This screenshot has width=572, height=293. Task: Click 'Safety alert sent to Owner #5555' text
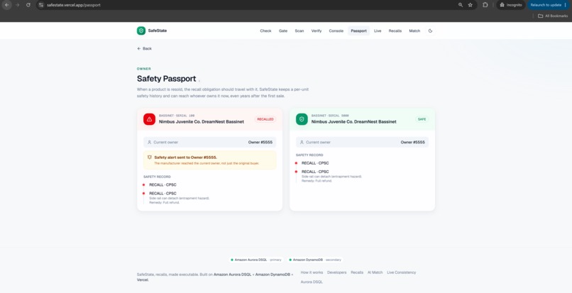click(186, 157)
